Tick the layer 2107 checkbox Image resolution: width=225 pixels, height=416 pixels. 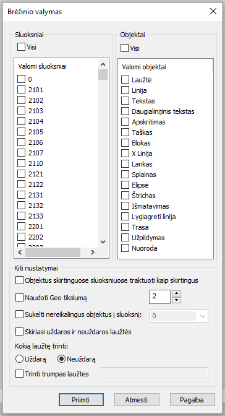(21, 153)
